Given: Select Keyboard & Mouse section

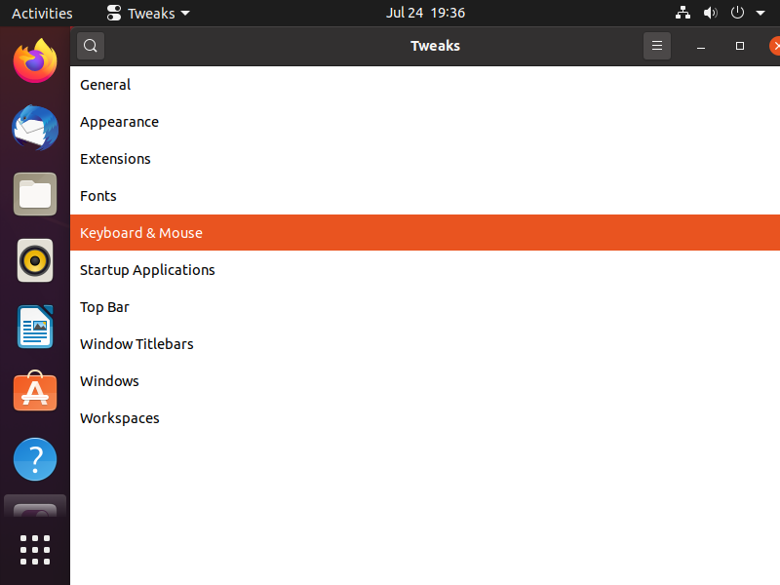Looking at the screenshot, I should 425,233.
